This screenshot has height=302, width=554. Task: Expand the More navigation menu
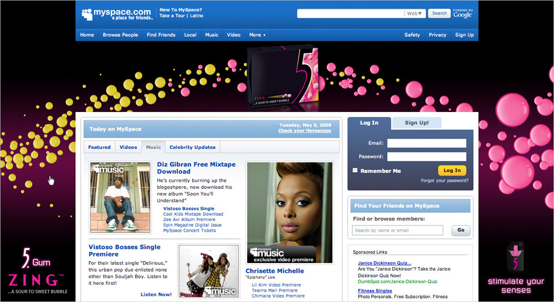click(x=257, y=35)
